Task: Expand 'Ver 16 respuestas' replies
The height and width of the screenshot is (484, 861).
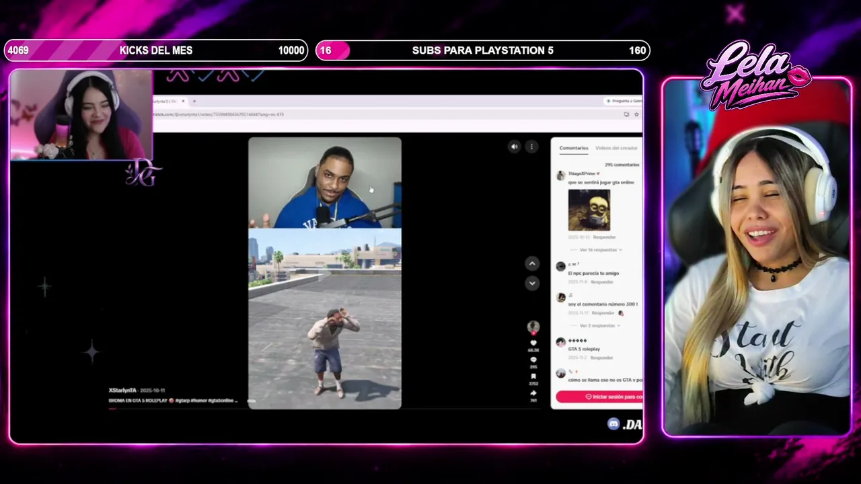Action: click(601, 249)
